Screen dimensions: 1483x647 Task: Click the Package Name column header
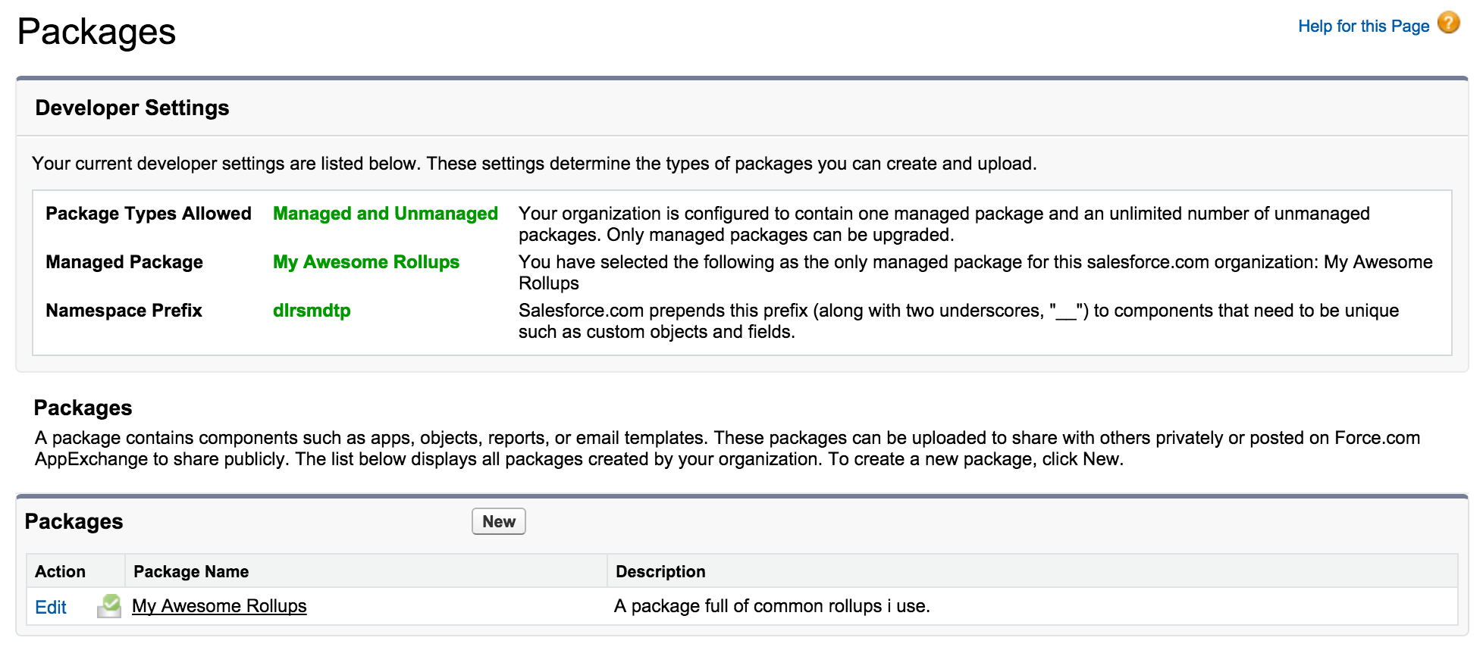[x=191, y=572]
